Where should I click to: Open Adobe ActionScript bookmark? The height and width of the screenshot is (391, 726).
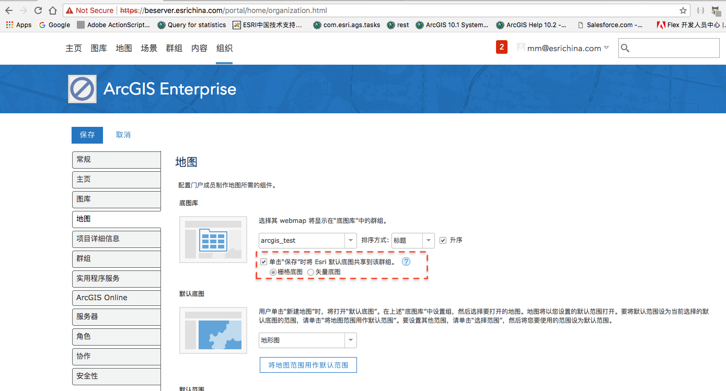113,25
